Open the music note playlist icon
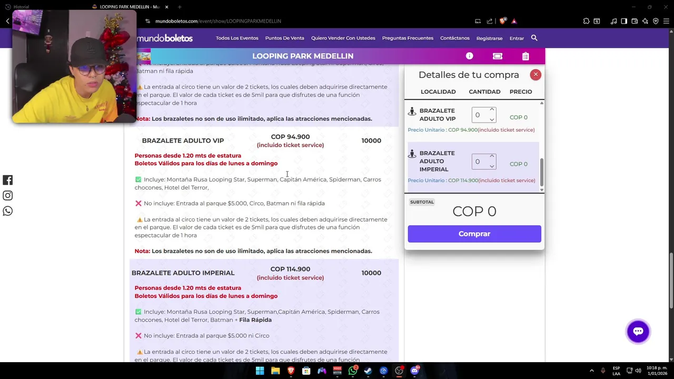The width and height of the screenshot is (674, 379). [613, 21]
